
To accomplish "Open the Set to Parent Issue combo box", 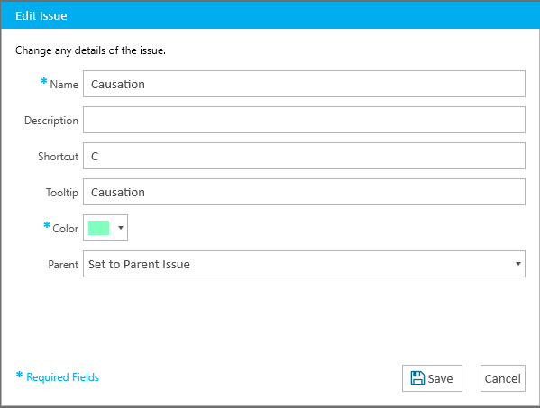I will pos(304,264).
